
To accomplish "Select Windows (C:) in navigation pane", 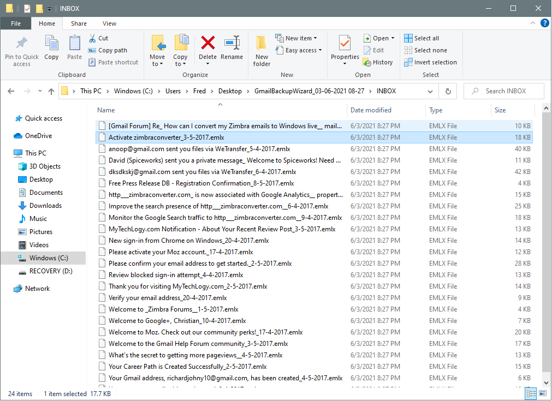I will pos(43,258).
